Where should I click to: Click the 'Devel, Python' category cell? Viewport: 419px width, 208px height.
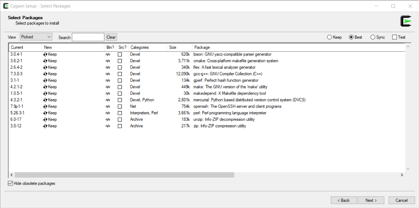pos(142,100)
